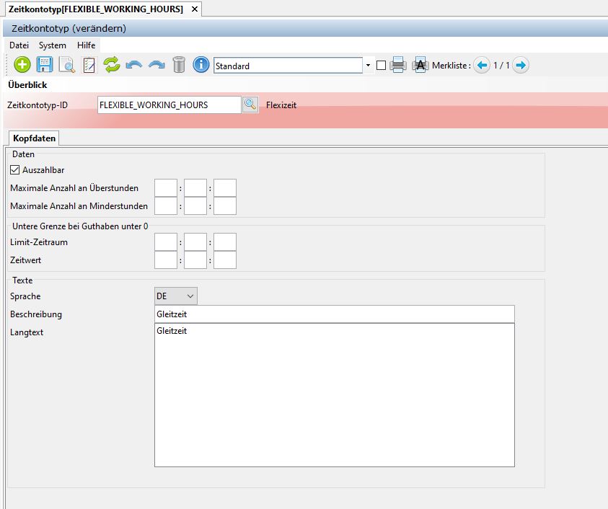Open the Hilfe menu
The width and height of the screenshot is (608, 509).
coord(86,45)
